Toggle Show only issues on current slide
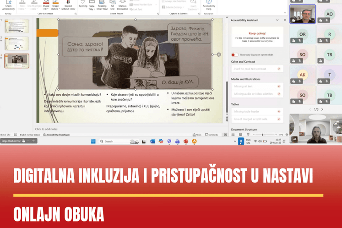This screenshot has width=342, height=228. click(235, 55)
